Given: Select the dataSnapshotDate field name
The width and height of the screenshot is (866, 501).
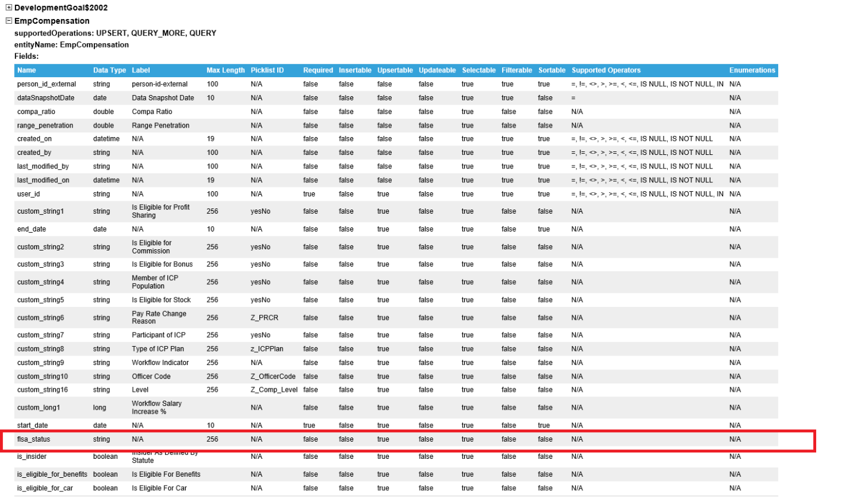Looking at the screenshot, I should click(x=46, y=98).
